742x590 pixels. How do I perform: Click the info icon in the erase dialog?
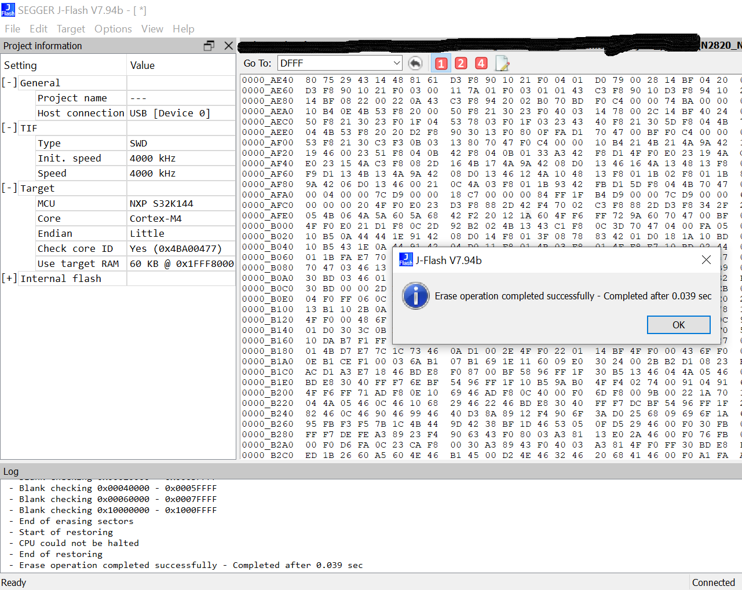pyautogui.click(x=415, y=295)
